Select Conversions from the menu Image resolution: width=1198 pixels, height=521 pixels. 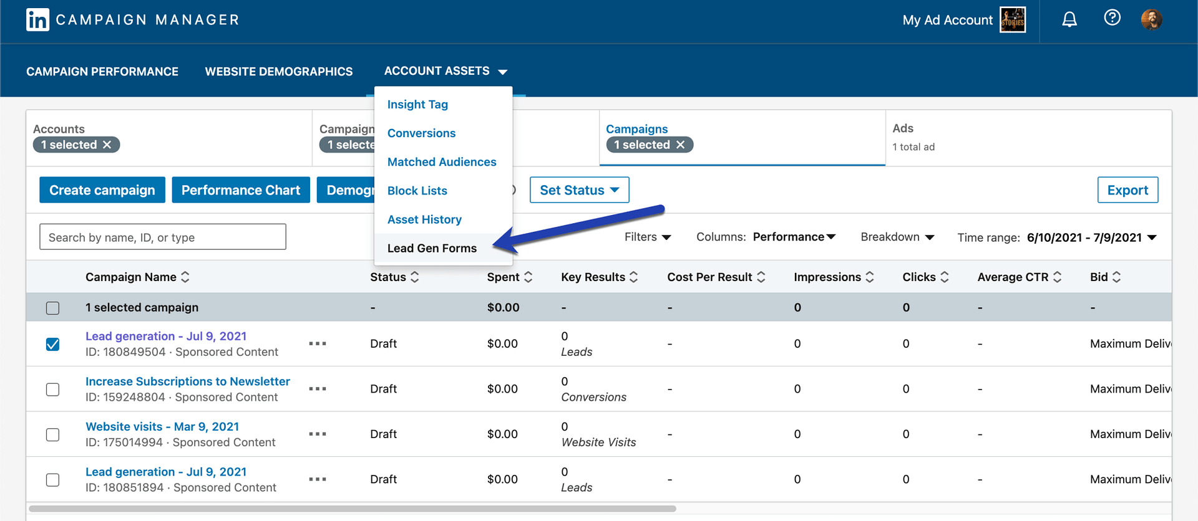pyautogui.click(x=421, y=133)
